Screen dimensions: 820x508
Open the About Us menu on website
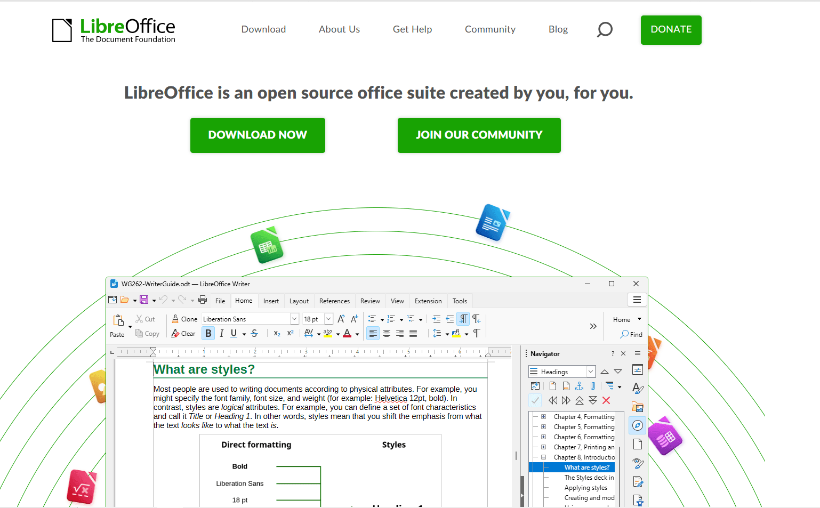[339, 29]
